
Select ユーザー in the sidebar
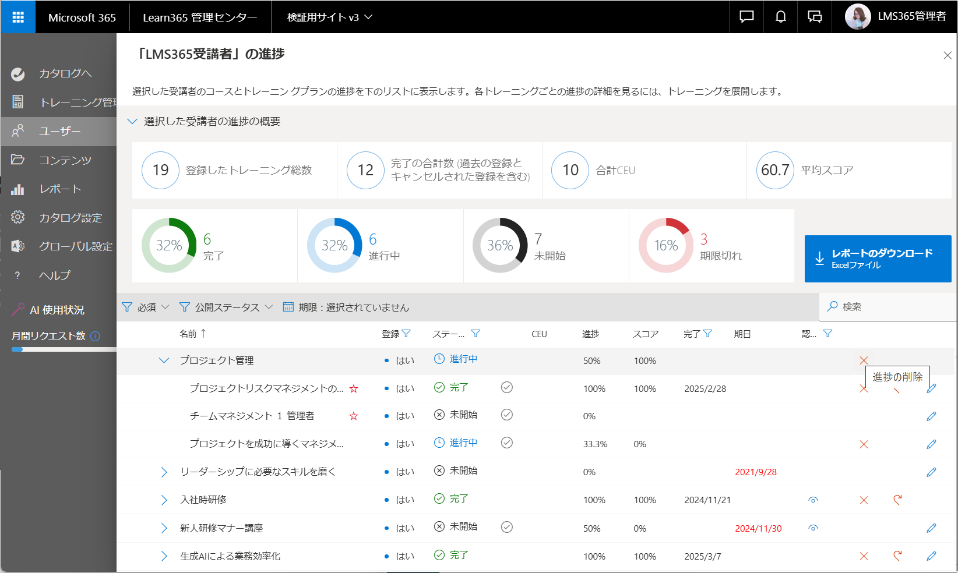[59, 131]
